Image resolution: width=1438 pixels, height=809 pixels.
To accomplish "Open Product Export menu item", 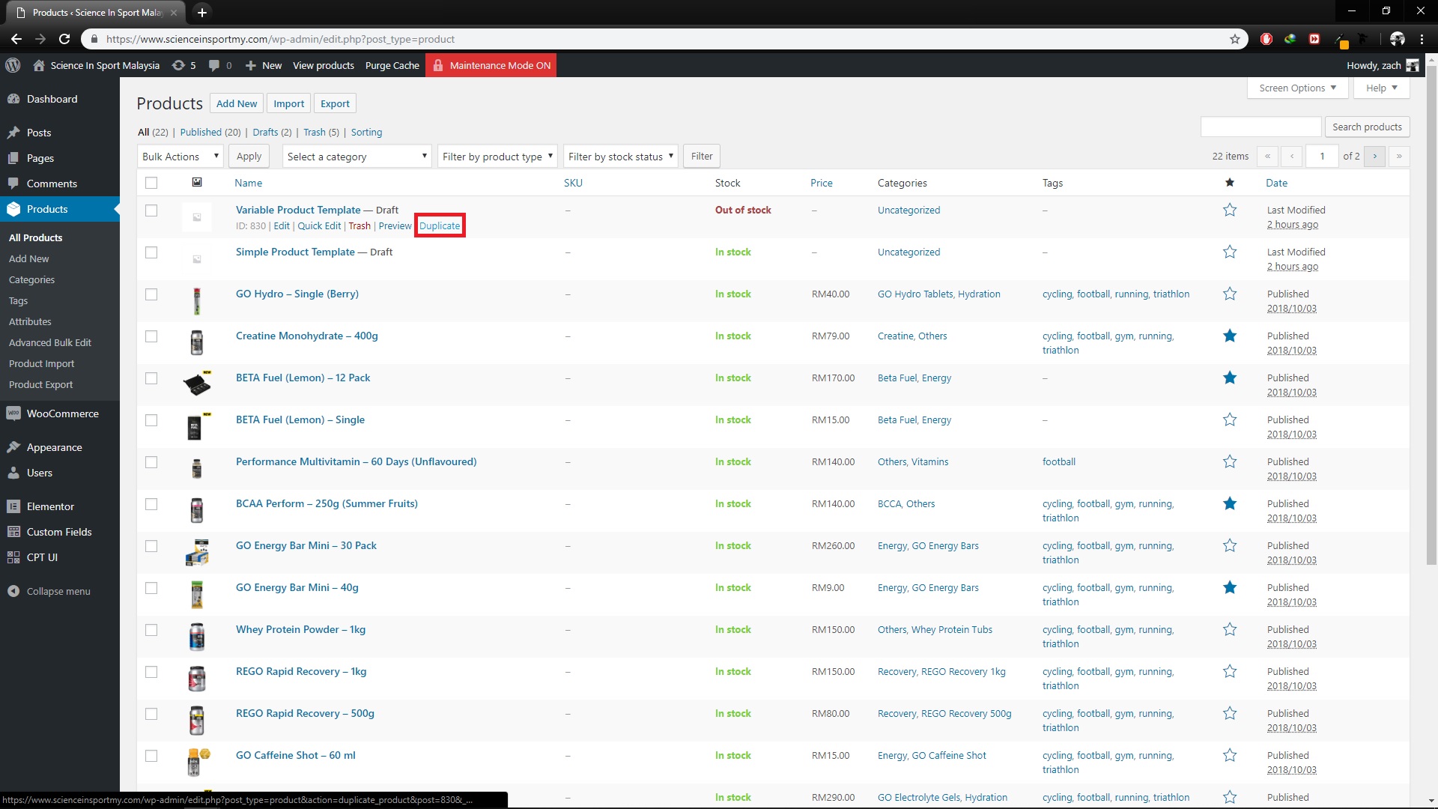I will [x=40, y=384].
